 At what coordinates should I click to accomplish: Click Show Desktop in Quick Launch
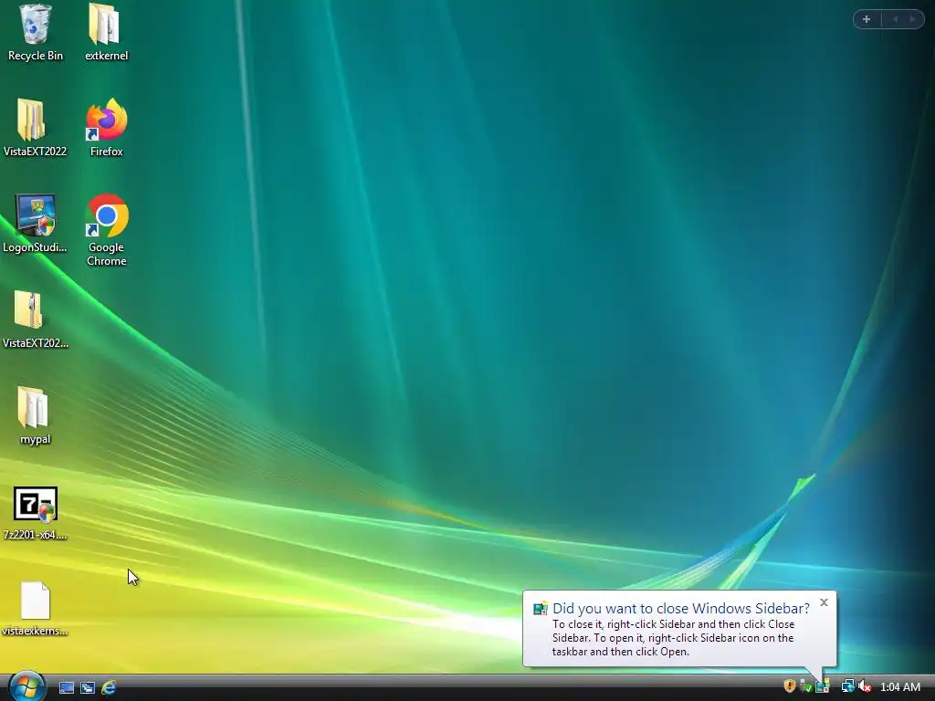point(67,688)
